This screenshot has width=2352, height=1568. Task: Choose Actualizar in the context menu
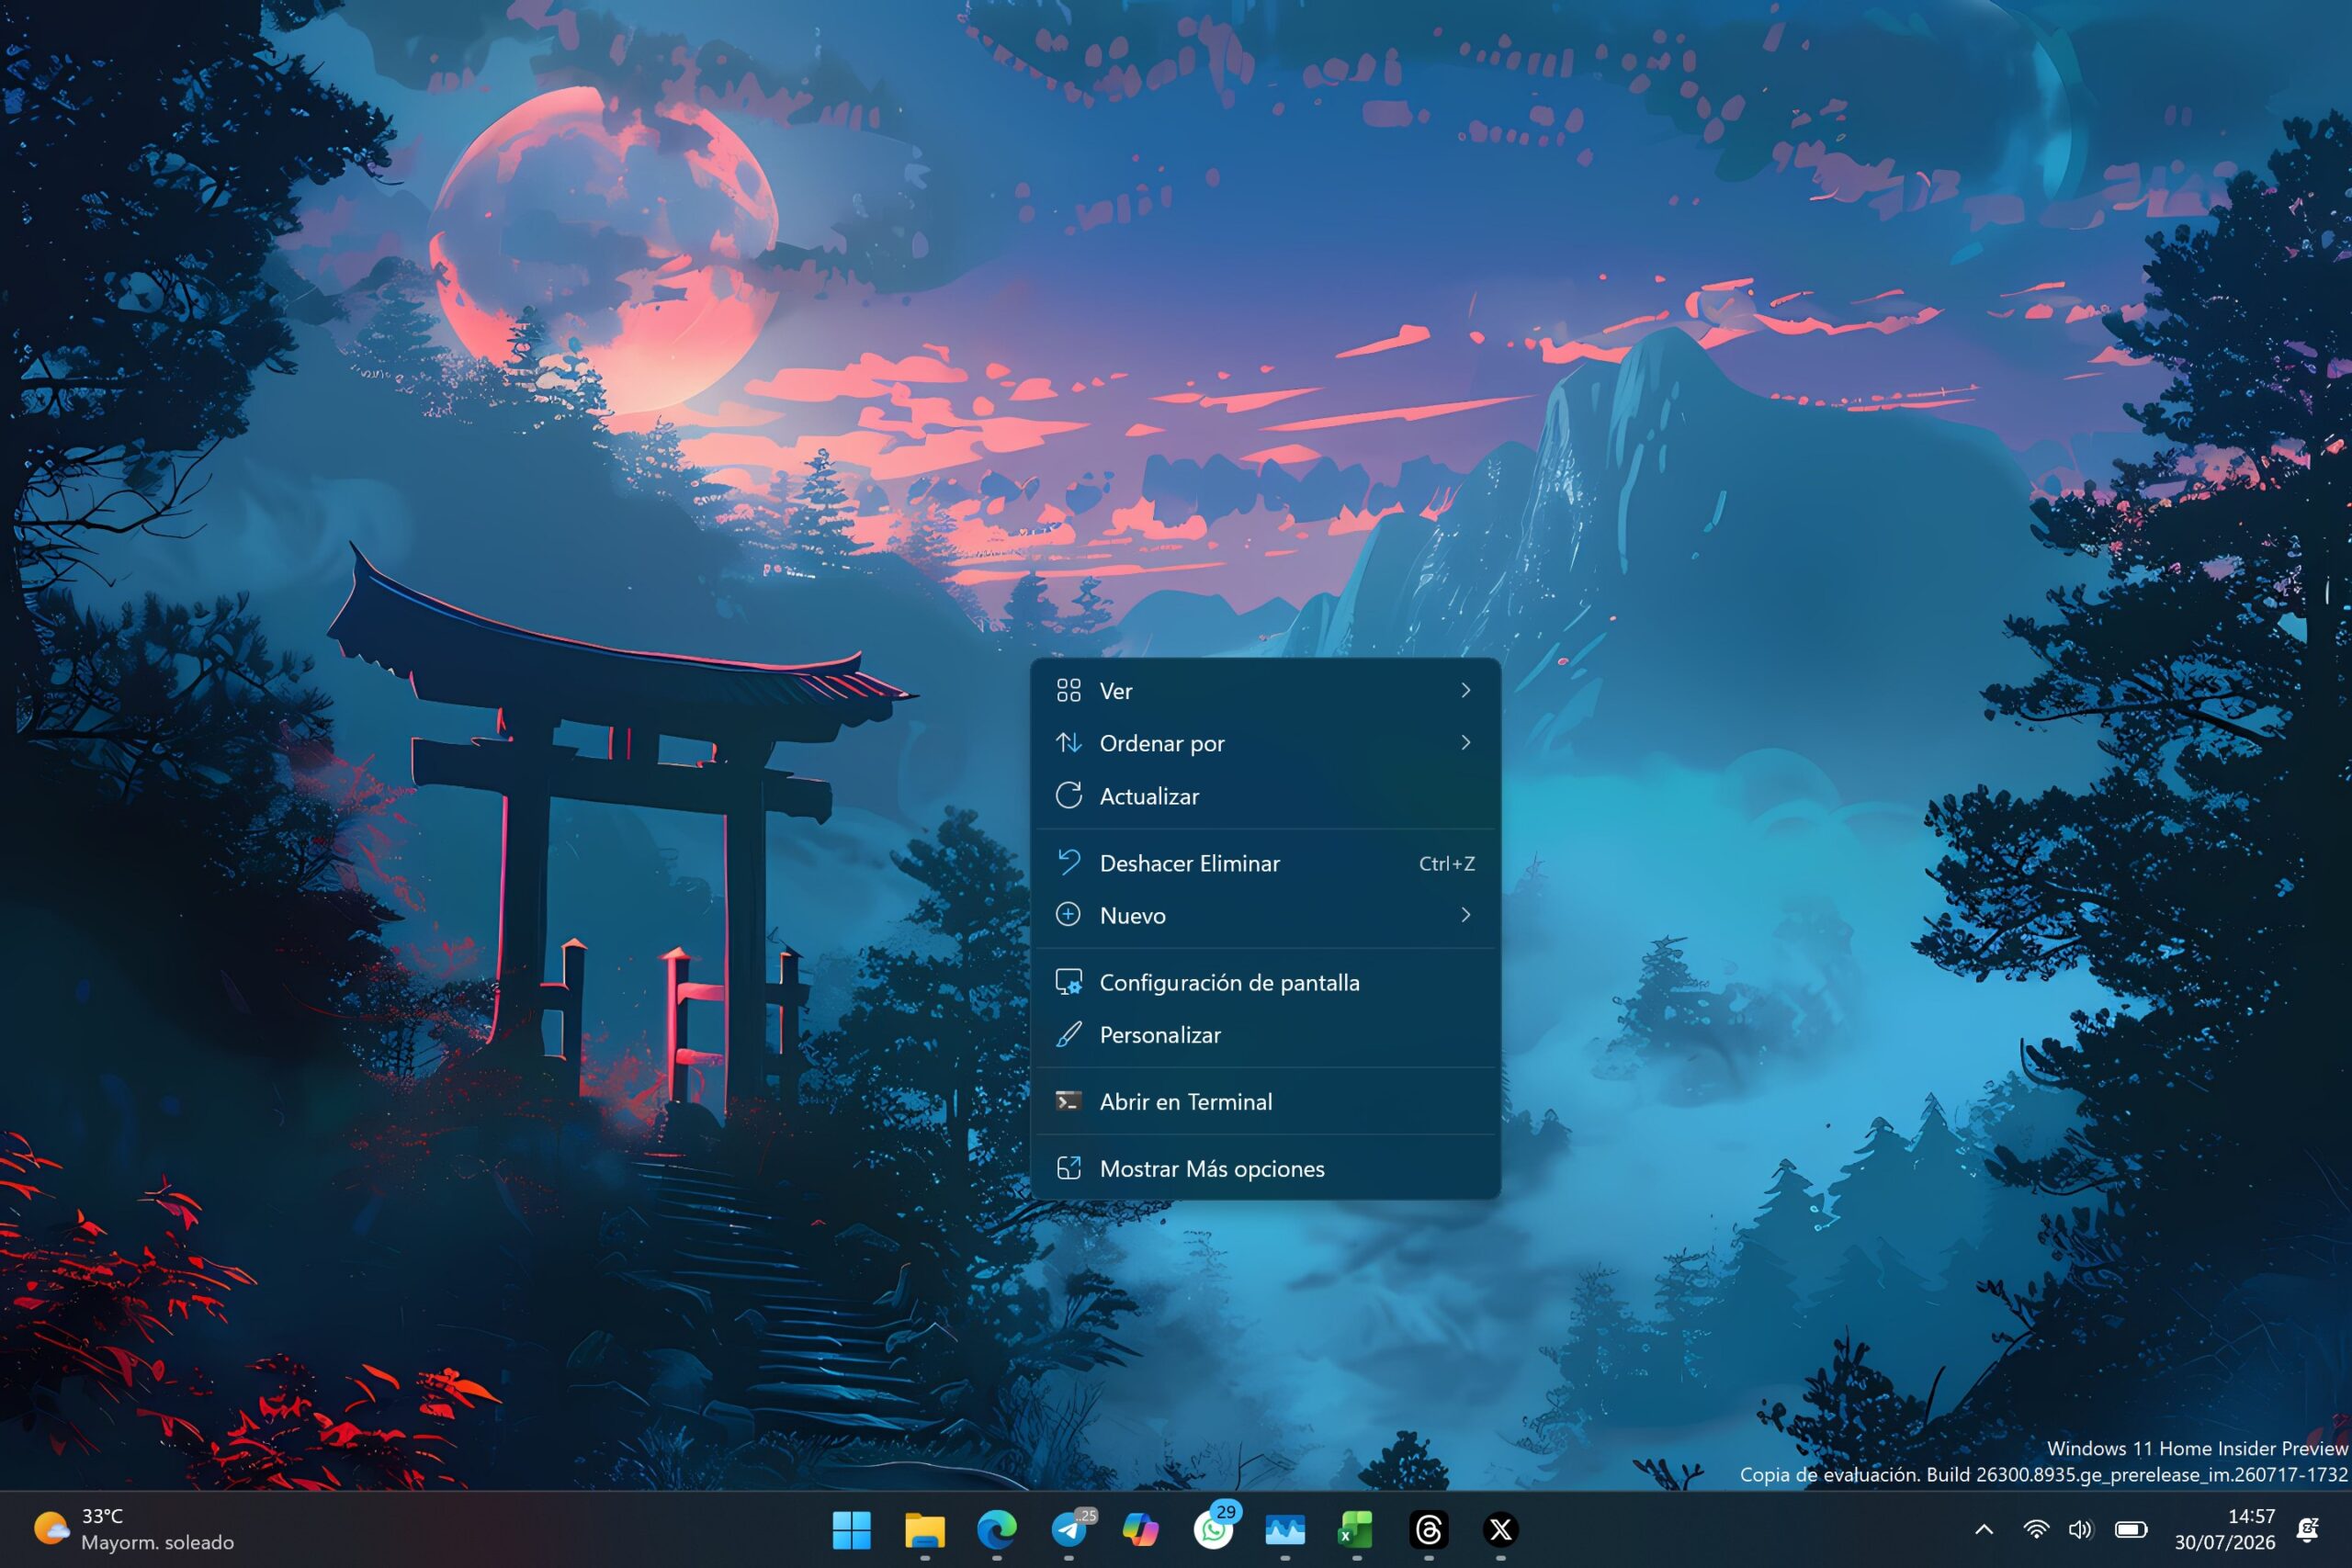tap(1265, 796)
